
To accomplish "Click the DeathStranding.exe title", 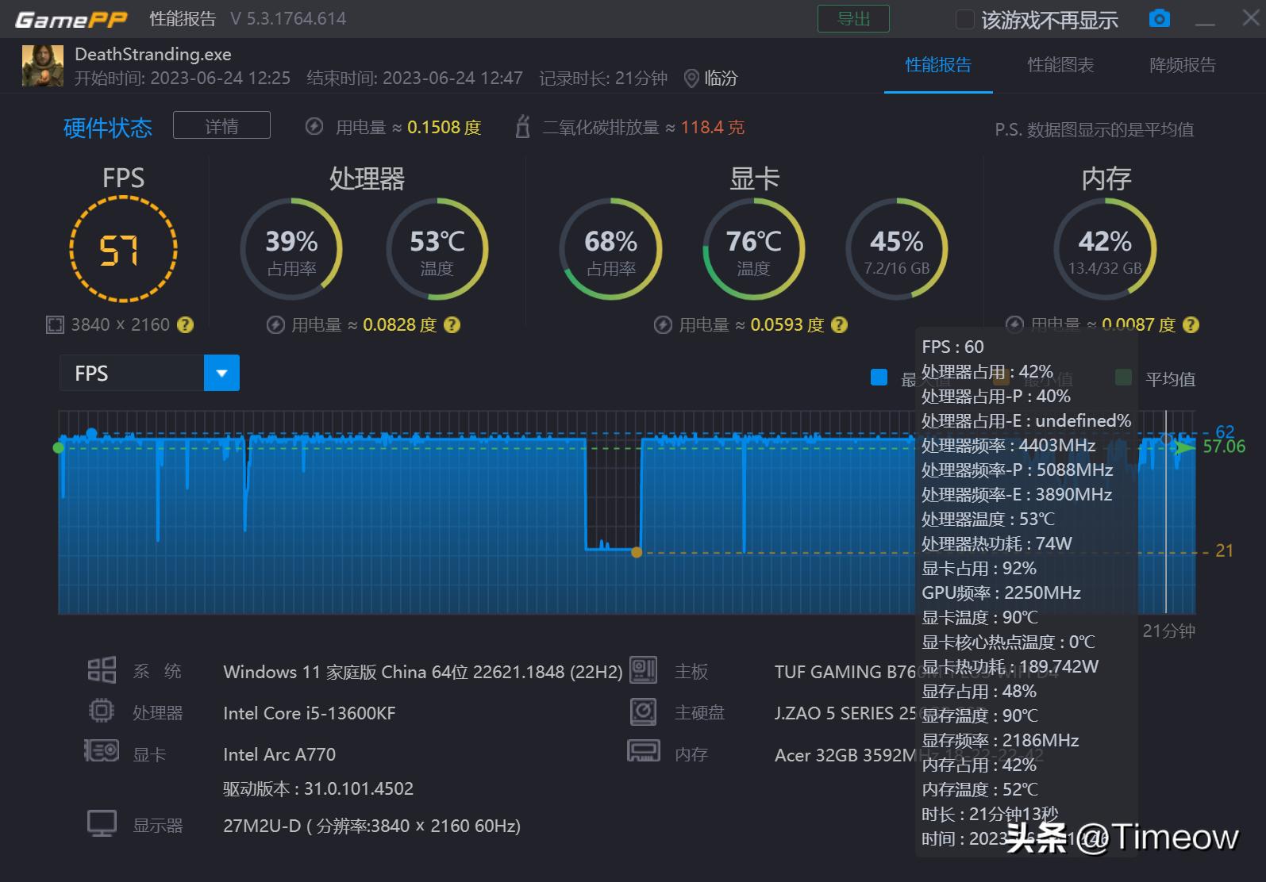I will click(153, 55).
